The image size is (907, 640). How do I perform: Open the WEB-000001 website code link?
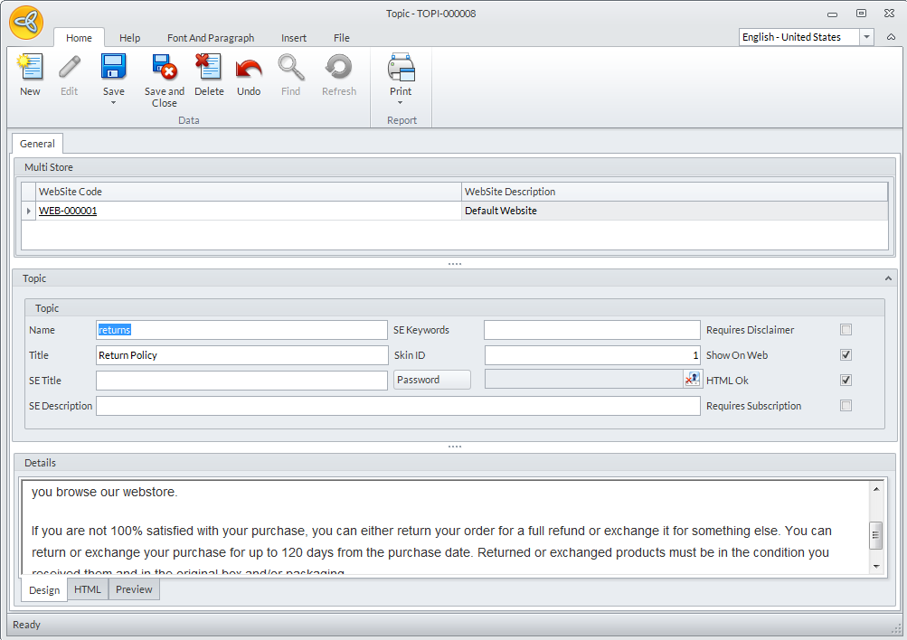point(68,211)
